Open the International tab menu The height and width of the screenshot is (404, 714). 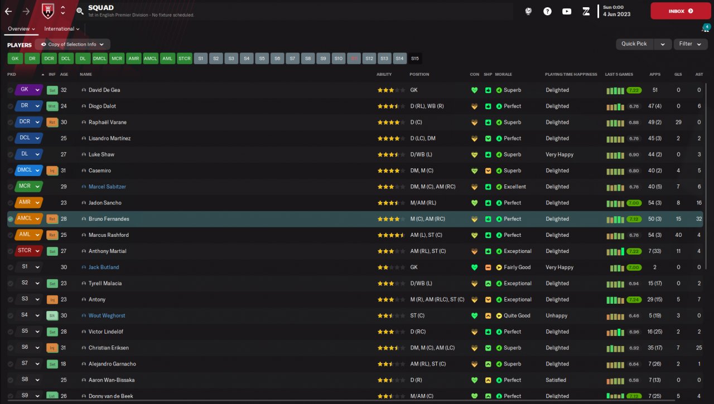(x=61, y=29)
